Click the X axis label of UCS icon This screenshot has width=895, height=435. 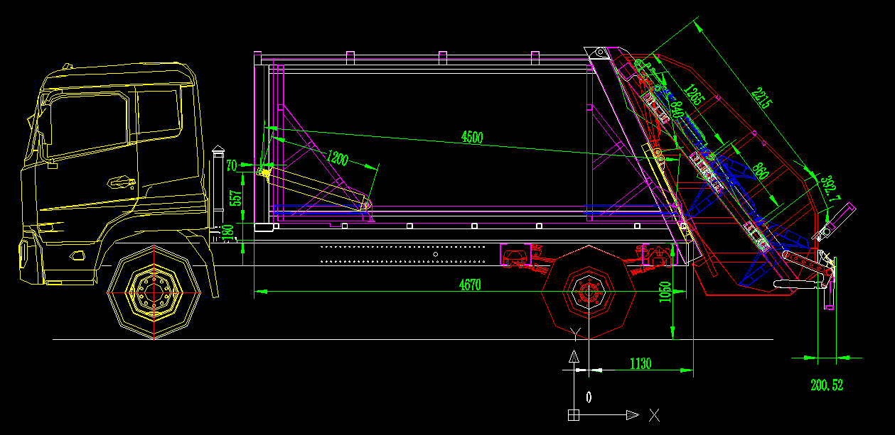654,414
